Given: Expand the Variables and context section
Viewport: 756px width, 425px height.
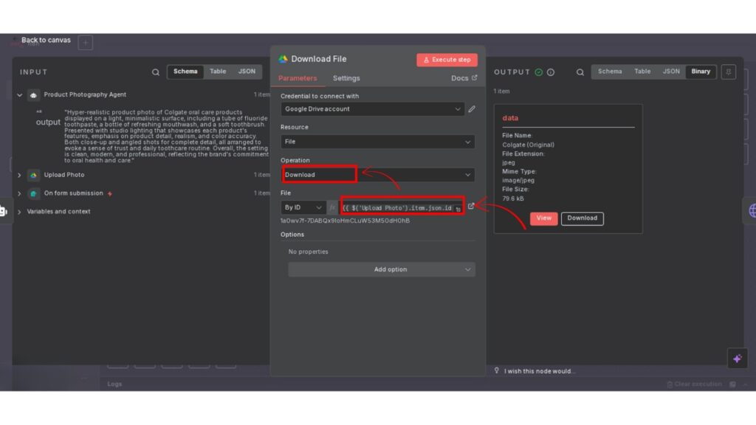Looking at the screenshot, I should [20, 212].
